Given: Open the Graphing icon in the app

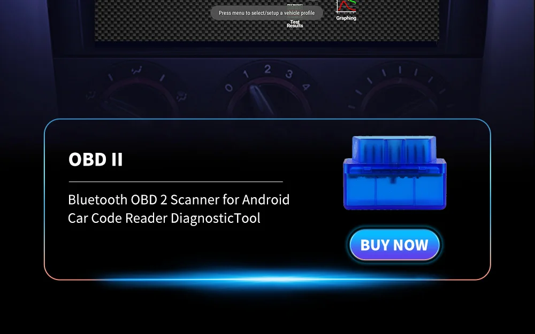Looking at the screenshot, I should click(x=346, y=10).
